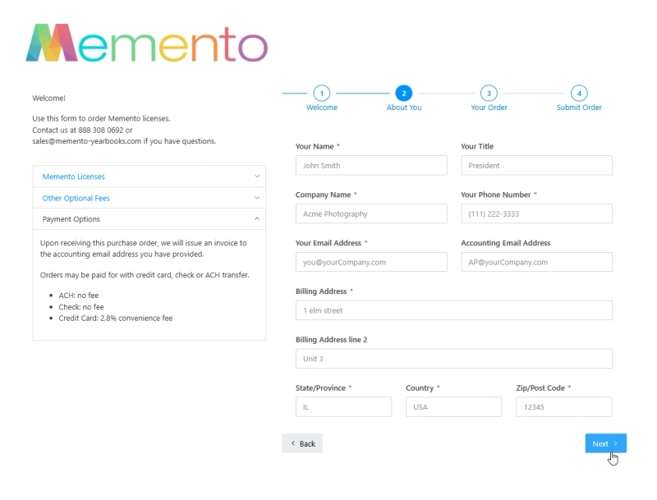
Task: Click the Other Optional Fees chevron arrow
Action: [257, 198]
